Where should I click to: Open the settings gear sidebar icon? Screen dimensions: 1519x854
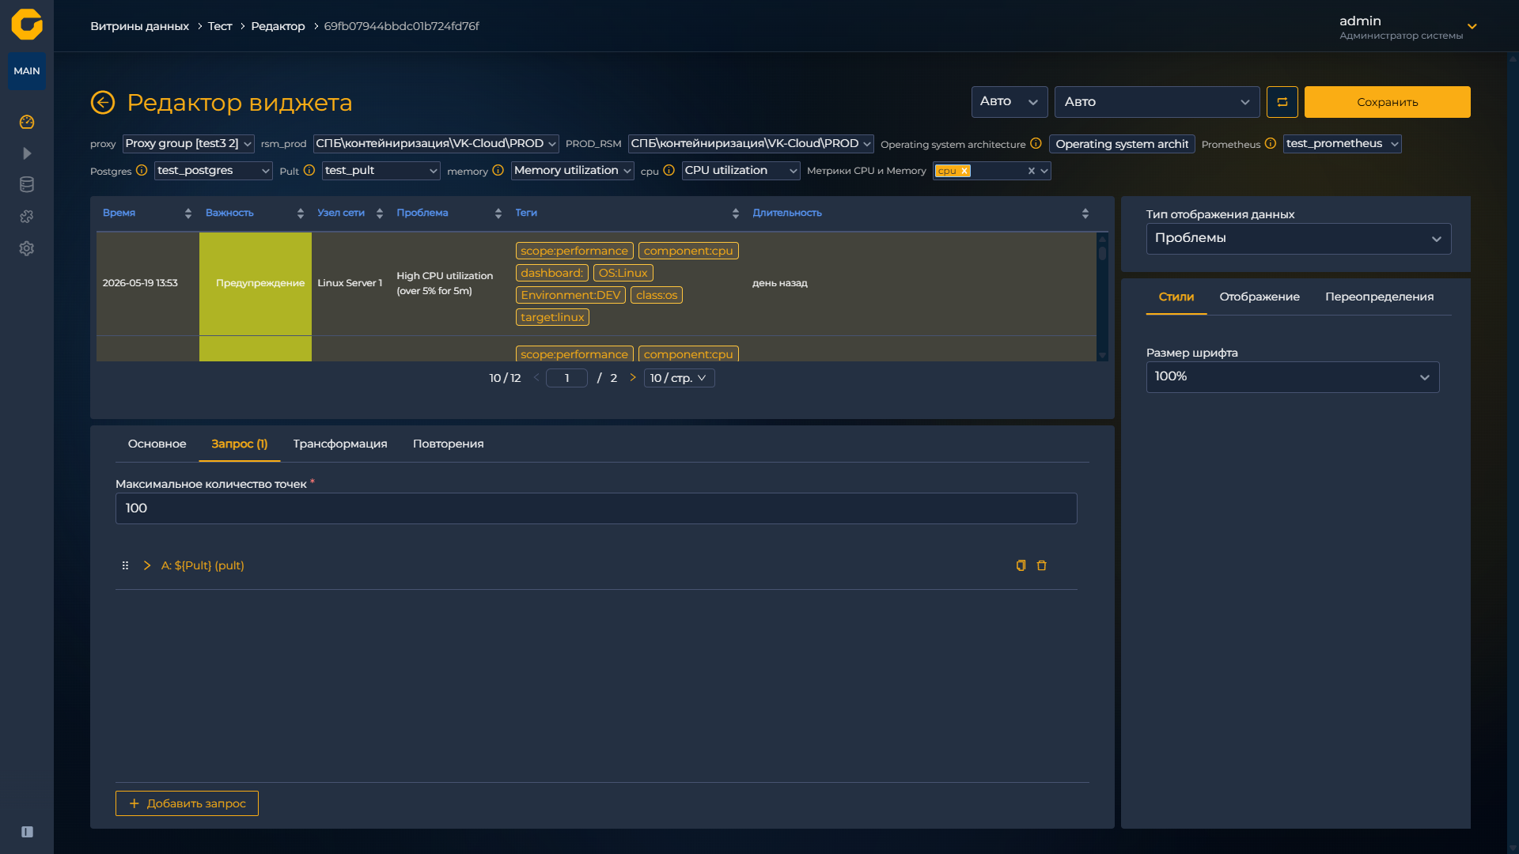[x=27, y=248]
